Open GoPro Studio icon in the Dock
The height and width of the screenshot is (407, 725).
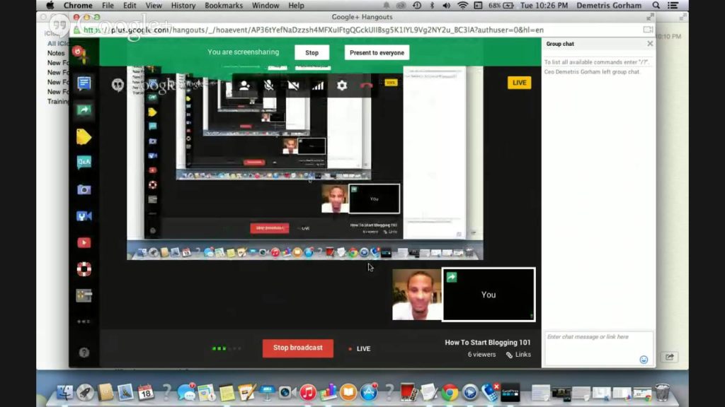(x=510, y=392)
